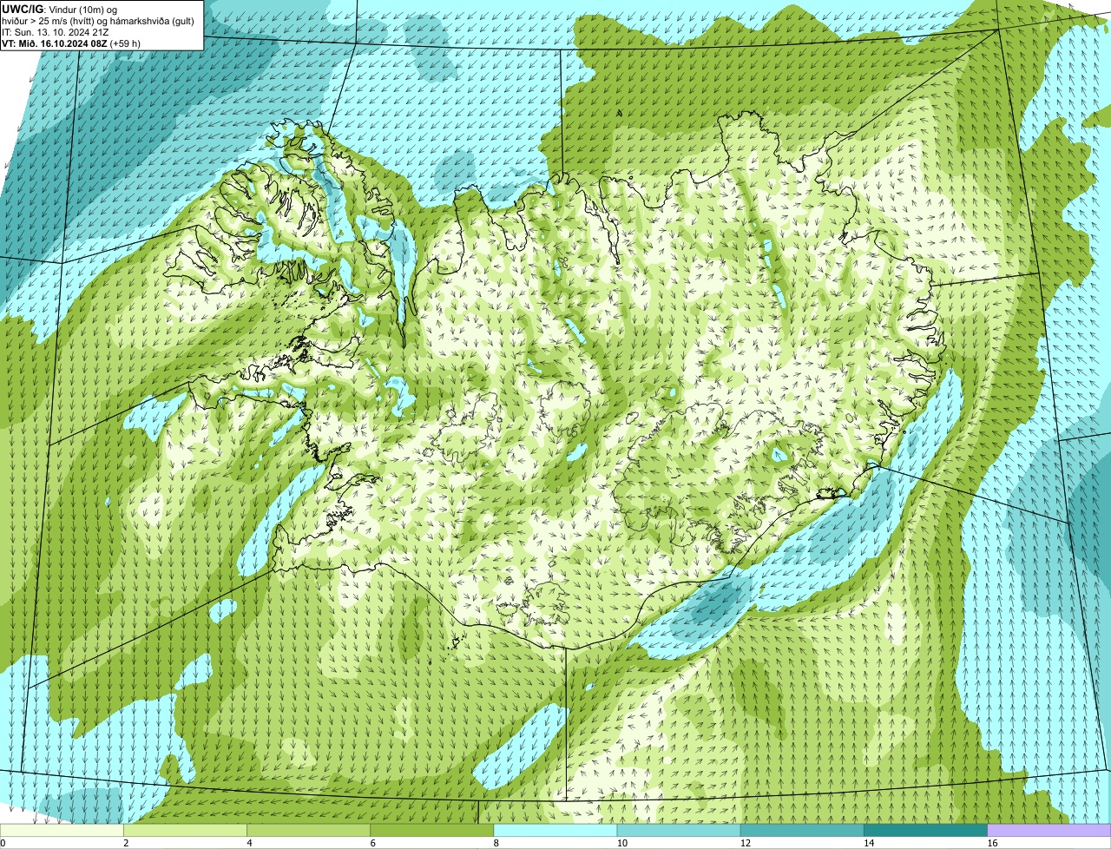Click the green 4–6 m/s legend swatch
Viewport: 1111px width, 849px height.
(309, 831)
